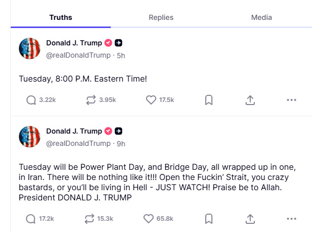Open more options on the 9h post
The image size is (312, 232).
coord(292,219)
